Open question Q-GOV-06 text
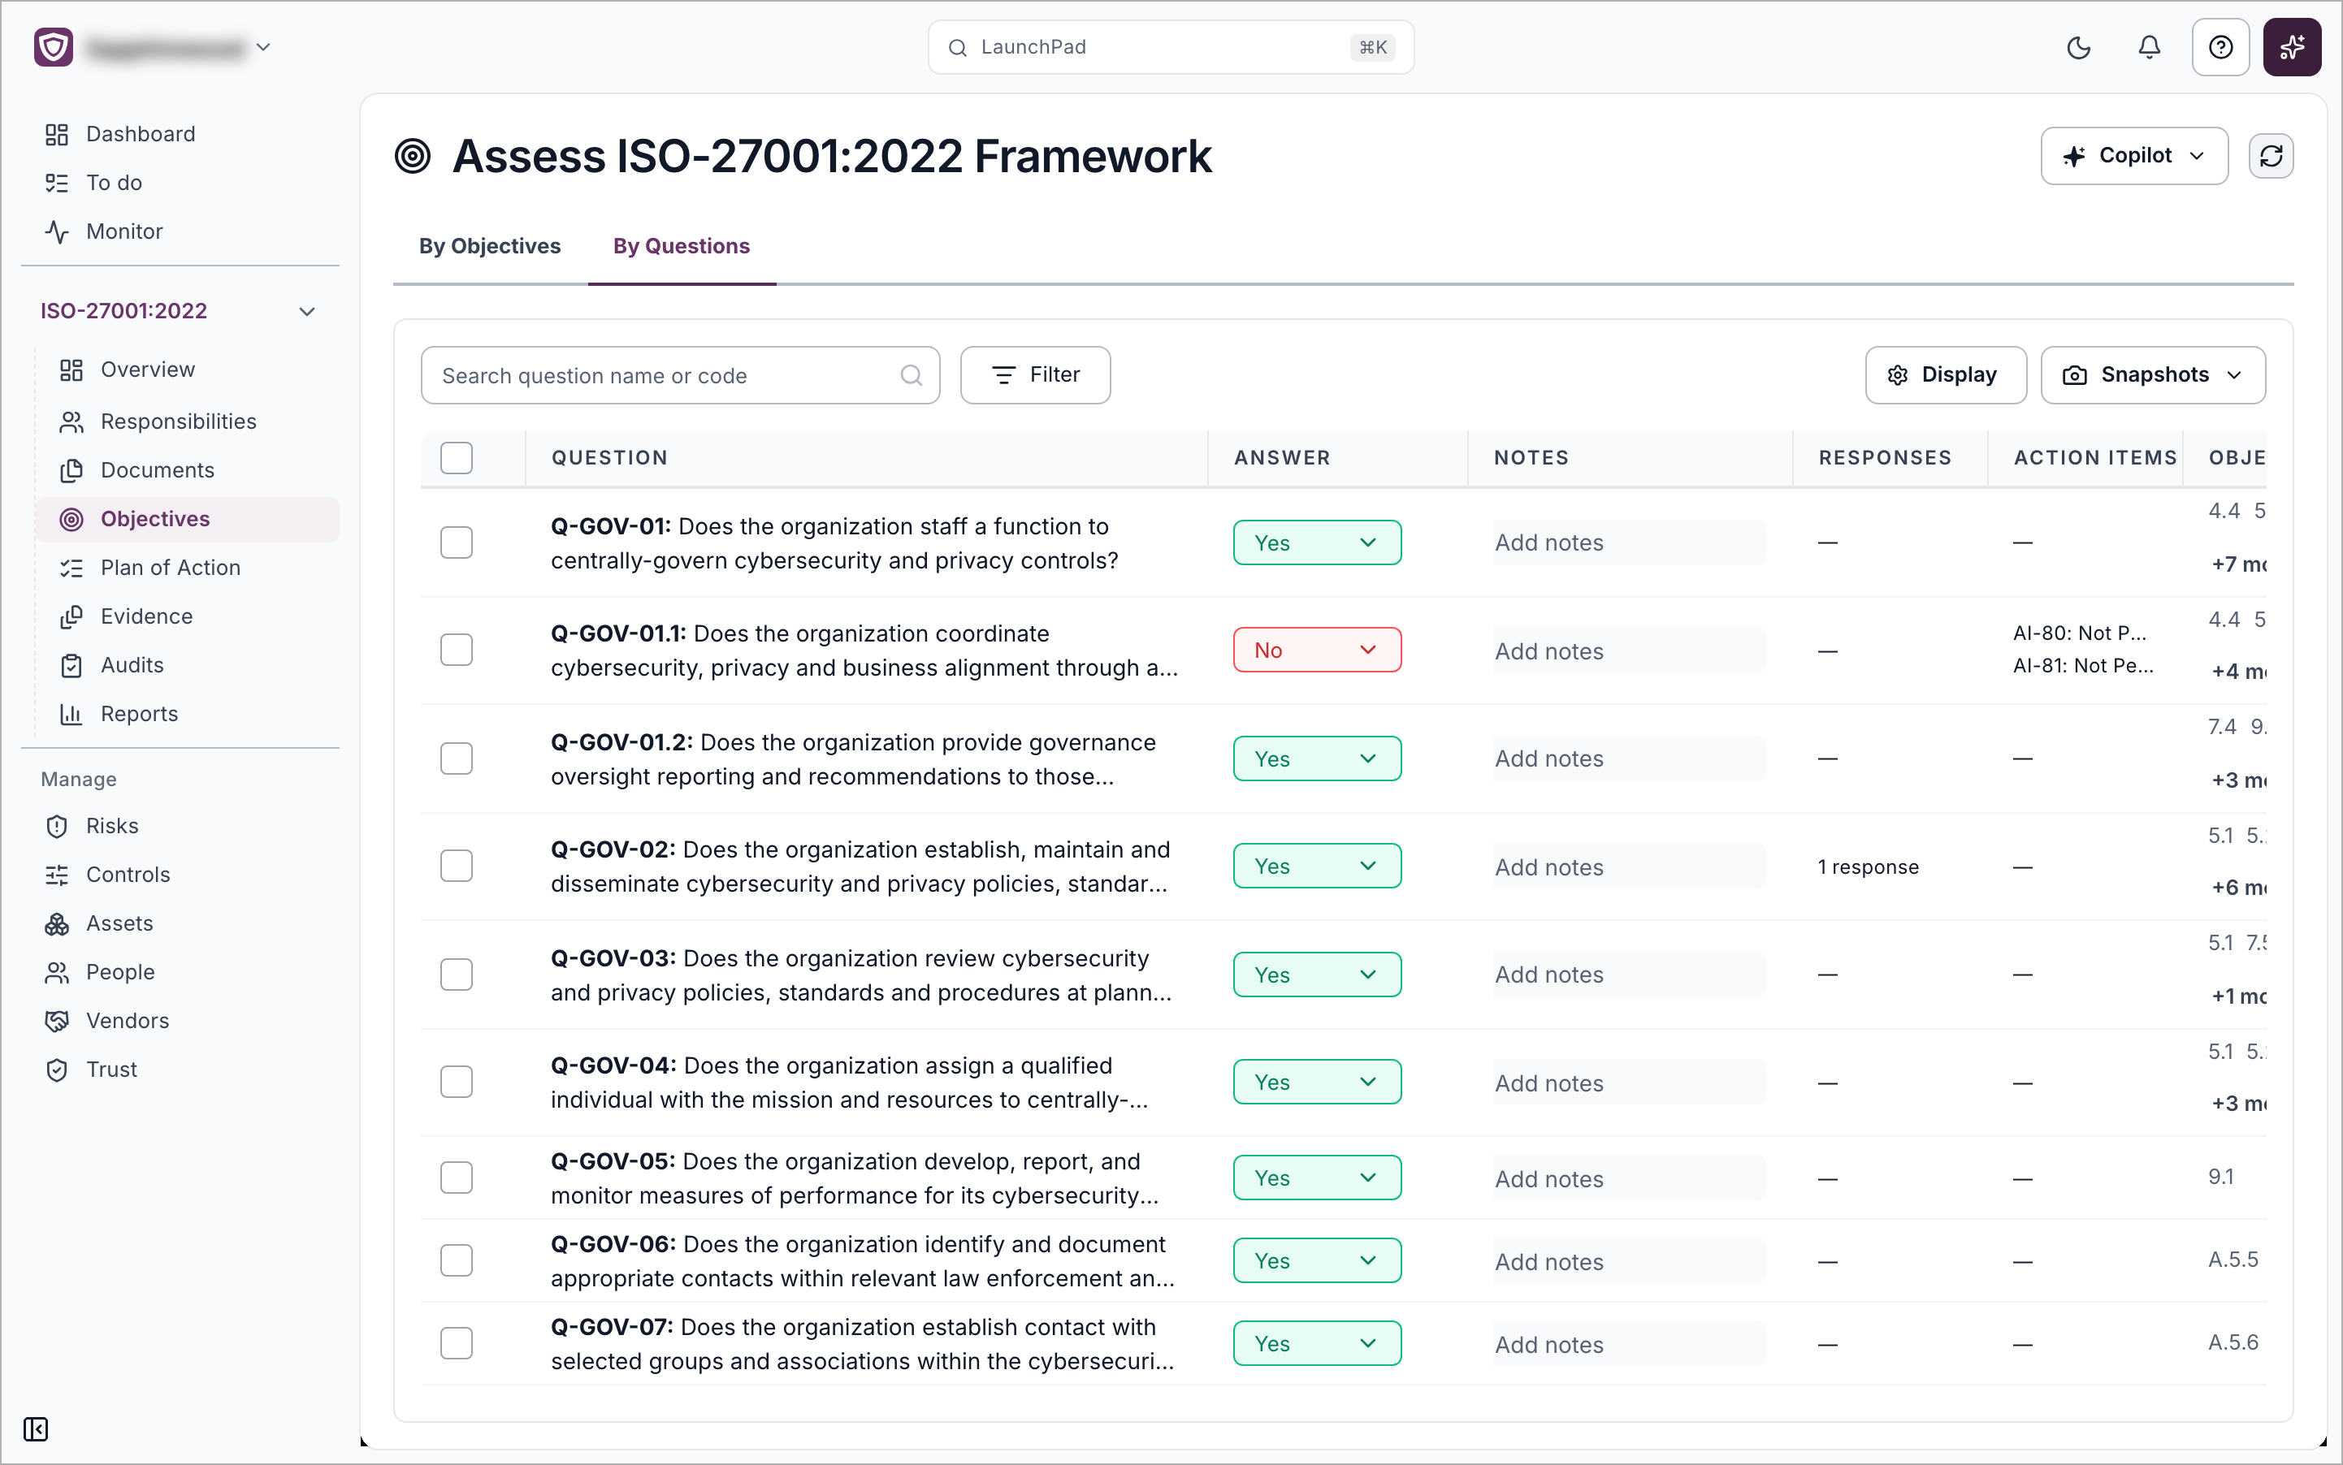This screenshot has height=1465, width=2343. click(863, 1260)
